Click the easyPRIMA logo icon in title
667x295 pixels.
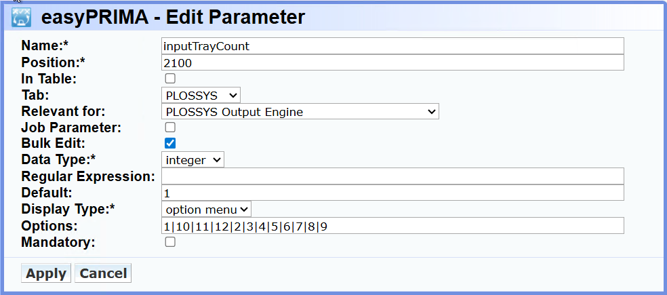21,18
